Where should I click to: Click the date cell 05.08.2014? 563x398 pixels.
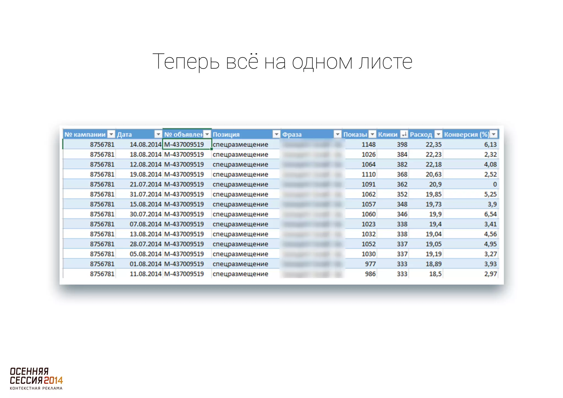(139, 254)
